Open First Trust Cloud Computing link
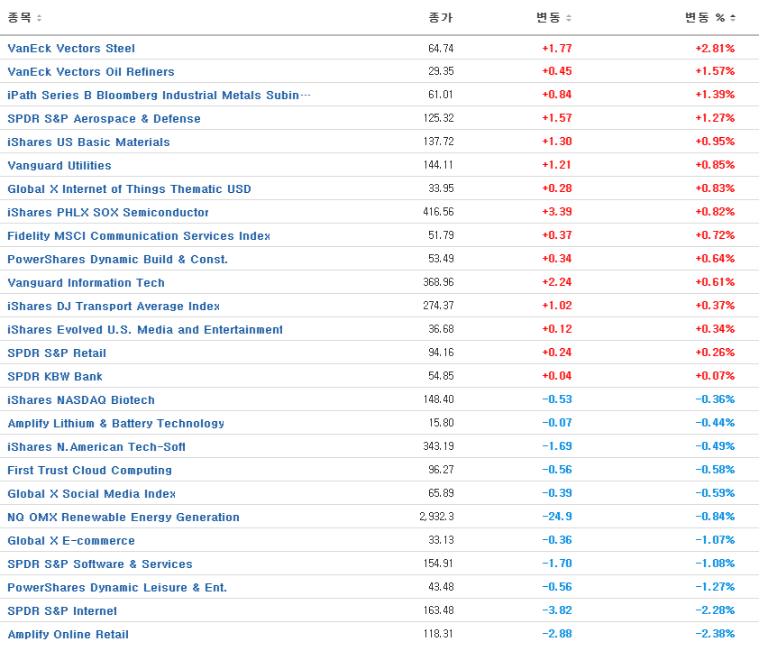Viewport: 759px width, 651px height. click(x=89, y=471)
